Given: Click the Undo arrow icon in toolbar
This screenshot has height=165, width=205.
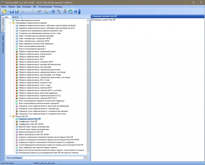Looking at the screenshot, I should pos(39,11).
